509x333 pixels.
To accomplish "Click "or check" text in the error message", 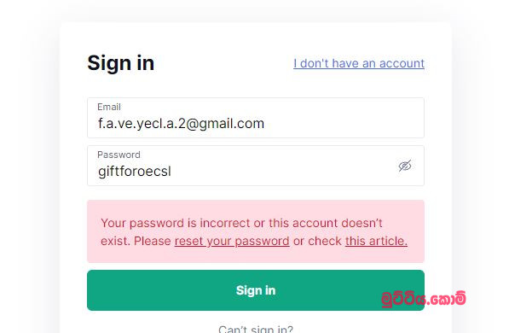I will pyautogui.click(x=317, y=241).
